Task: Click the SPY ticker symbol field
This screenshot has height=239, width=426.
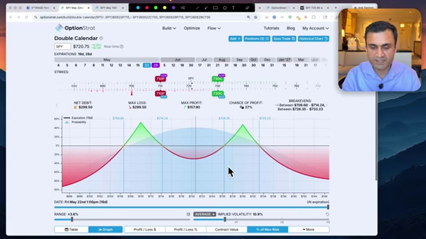Action: pos(63,46)
